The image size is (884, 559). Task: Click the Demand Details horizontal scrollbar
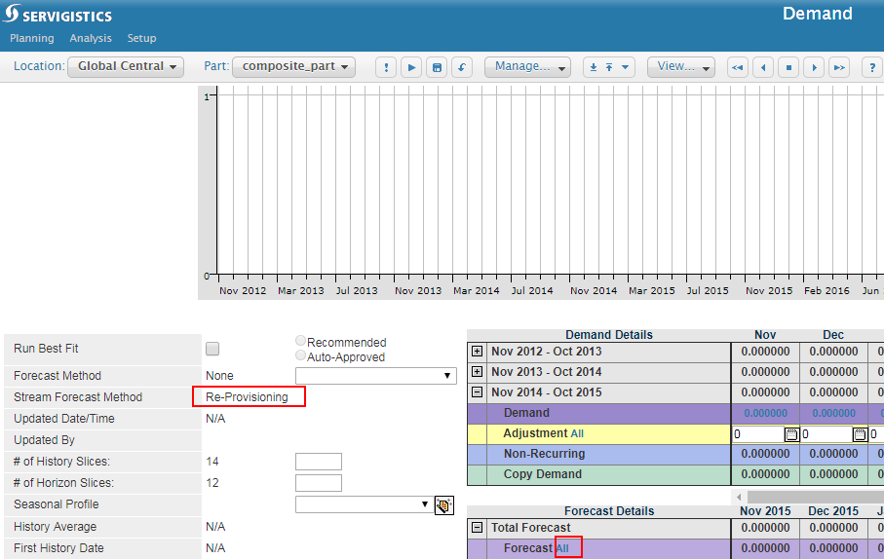click(815, 497)
